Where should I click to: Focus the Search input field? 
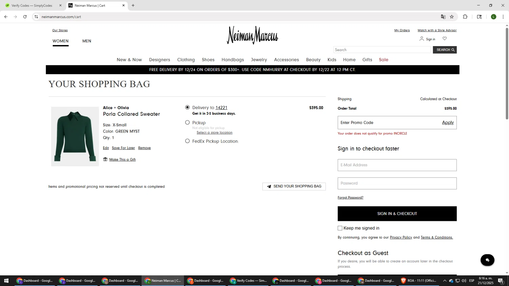pyautogui.click(x=382, y=50)
